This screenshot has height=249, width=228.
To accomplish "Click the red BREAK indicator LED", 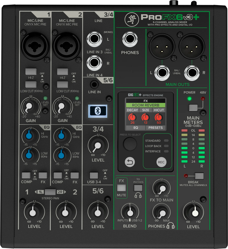I will pyautogui.click(x=186, y=176).
